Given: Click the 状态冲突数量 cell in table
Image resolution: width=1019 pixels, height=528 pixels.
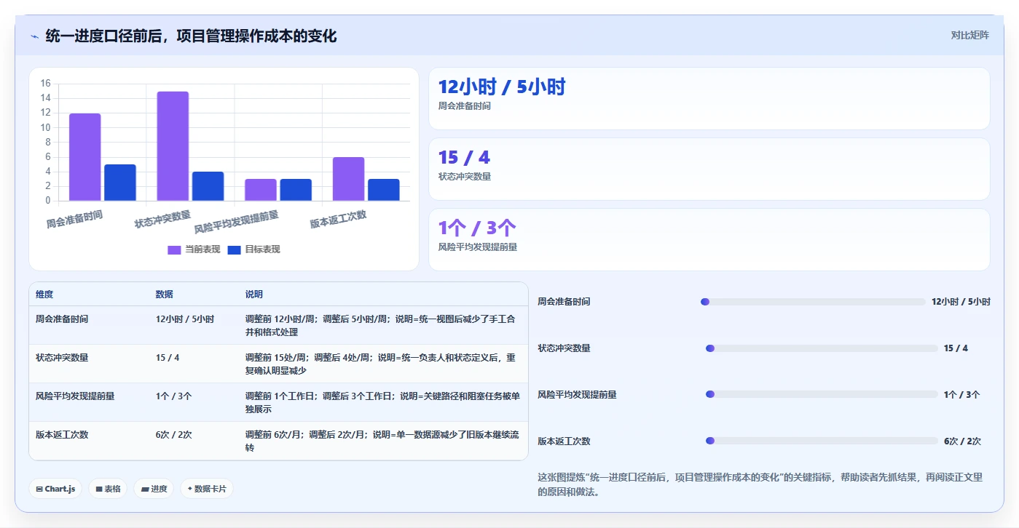Looking at the screenshot, I should 62,358.
